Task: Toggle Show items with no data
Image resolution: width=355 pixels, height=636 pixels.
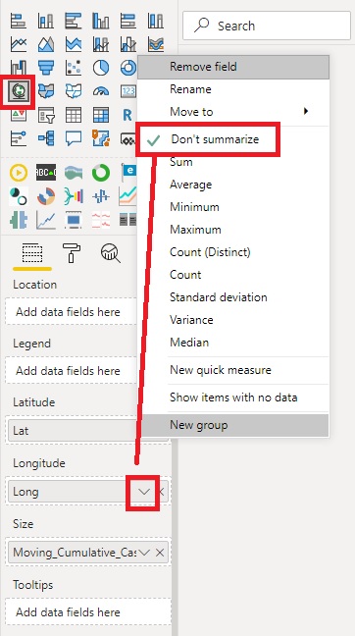Action: click(233, 397)
